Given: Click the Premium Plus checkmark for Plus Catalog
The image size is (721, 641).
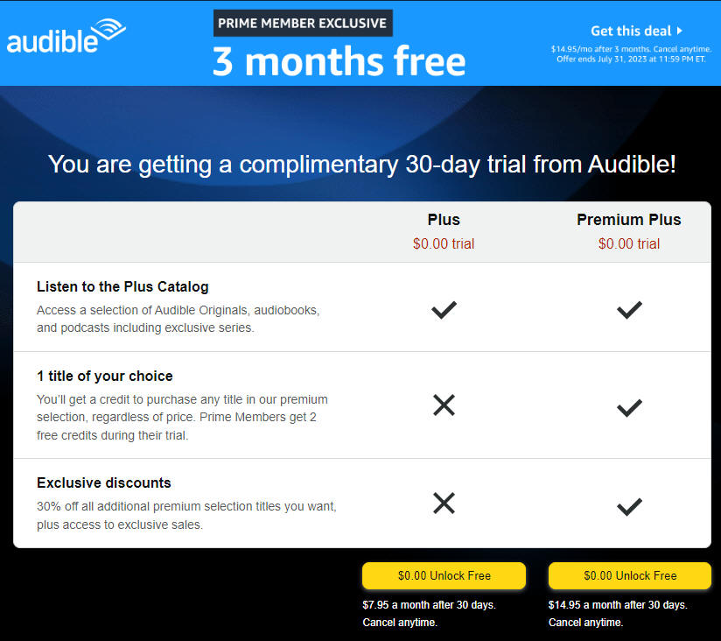Looking at the screenshot, I should (629, 310).
